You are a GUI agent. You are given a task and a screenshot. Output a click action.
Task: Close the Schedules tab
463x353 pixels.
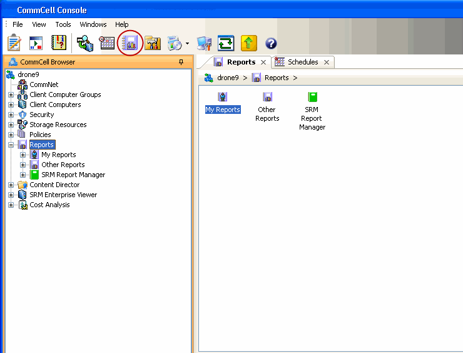(x=326, y=63)
